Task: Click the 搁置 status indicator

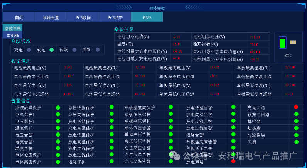Action: pyautogui.click(x=98, y=50)
